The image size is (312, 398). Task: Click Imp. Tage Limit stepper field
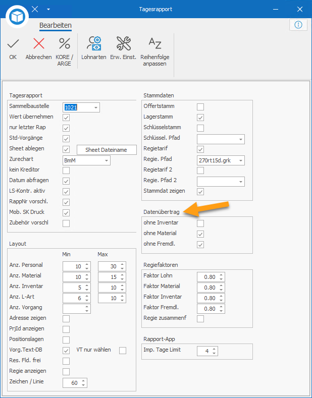click(207, 351)
